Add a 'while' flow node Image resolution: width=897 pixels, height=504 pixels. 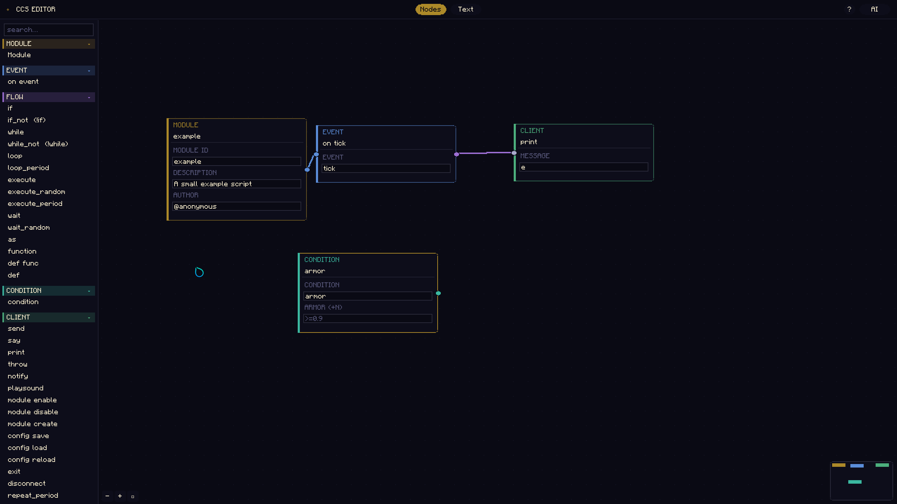click(49, 132)
